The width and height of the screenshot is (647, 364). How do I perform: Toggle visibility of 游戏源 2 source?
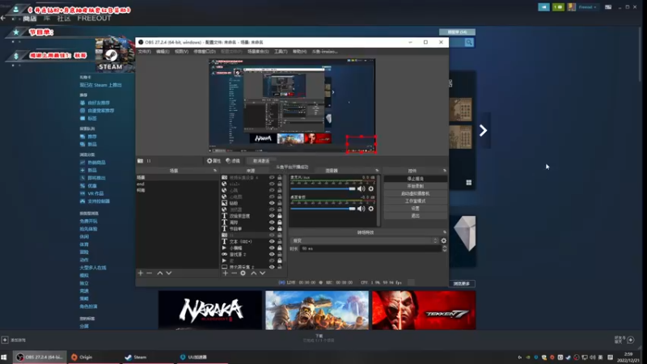pyautogui.click(x=272, y=254)
